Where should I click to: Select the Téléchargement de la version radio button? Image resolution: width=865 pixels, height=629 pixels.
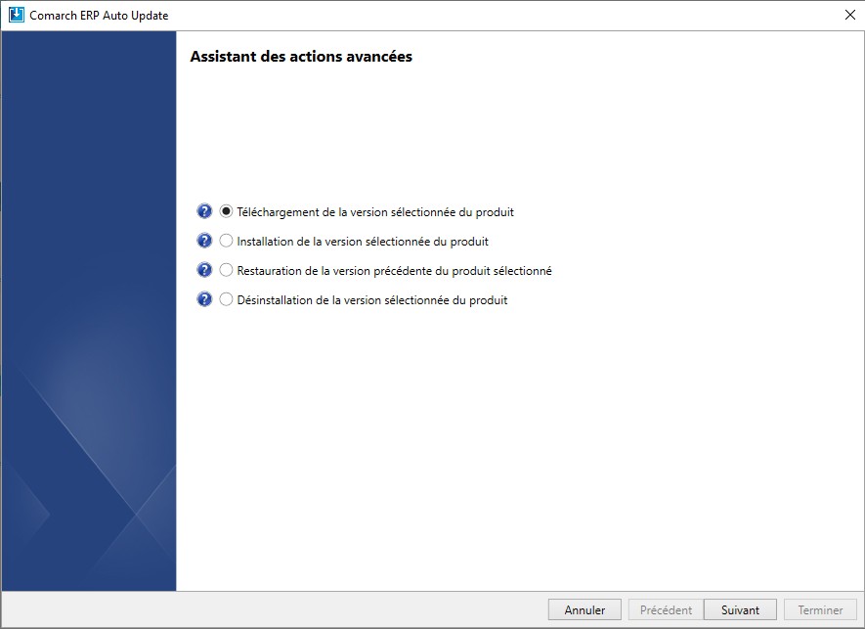(x=226, y=211)
